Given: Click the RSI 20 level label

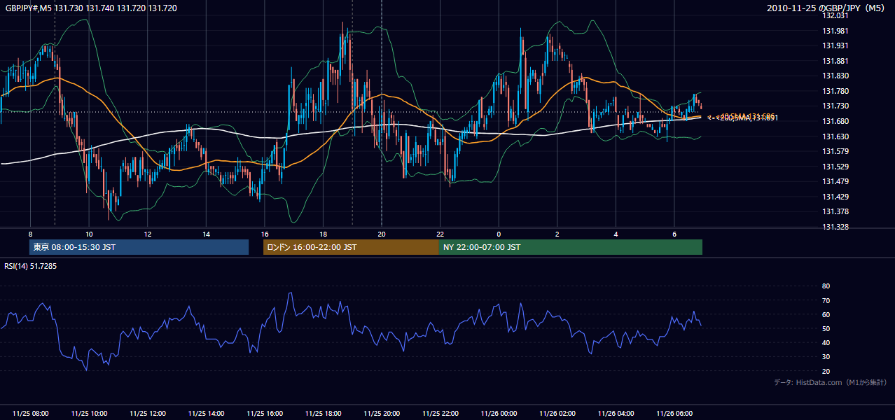Looking at the screenshot, I should 826,371.
